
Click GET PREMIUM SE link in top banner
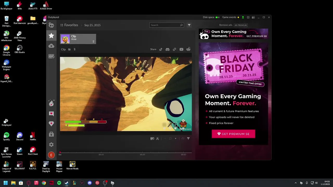click(257, 36)
